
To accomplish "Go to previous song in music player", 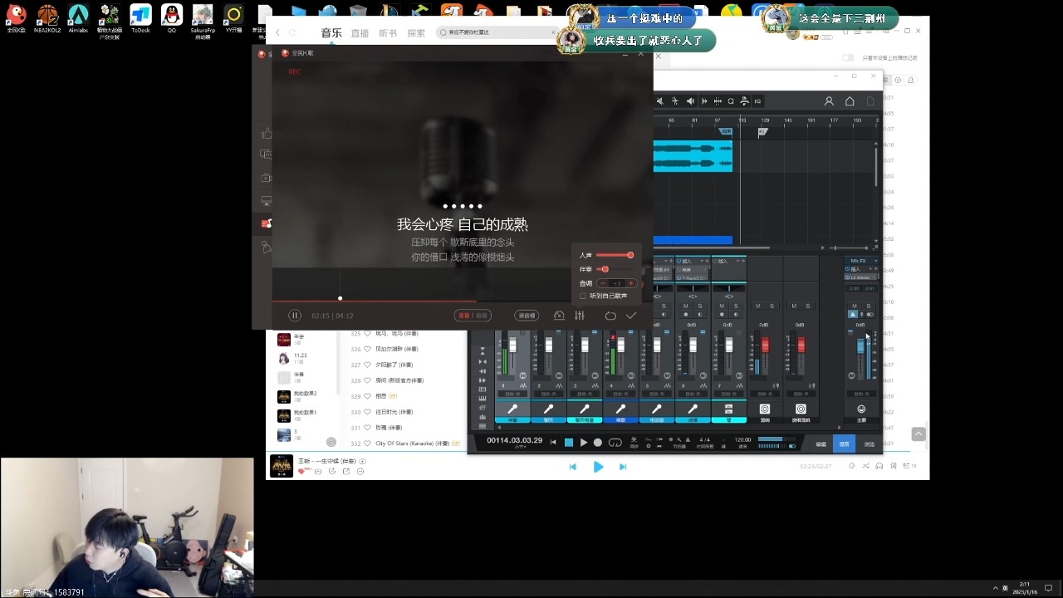I will coord(572,467).
